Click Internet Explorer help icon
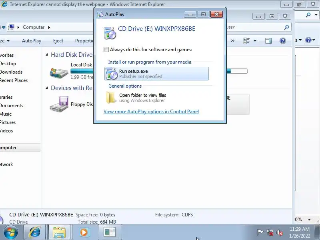 pyautogui.click(x=308, y=40)
